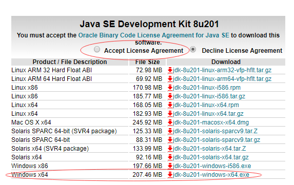Click red download arrow for solaris-x64.tar.gz

(x=170, y=157)
